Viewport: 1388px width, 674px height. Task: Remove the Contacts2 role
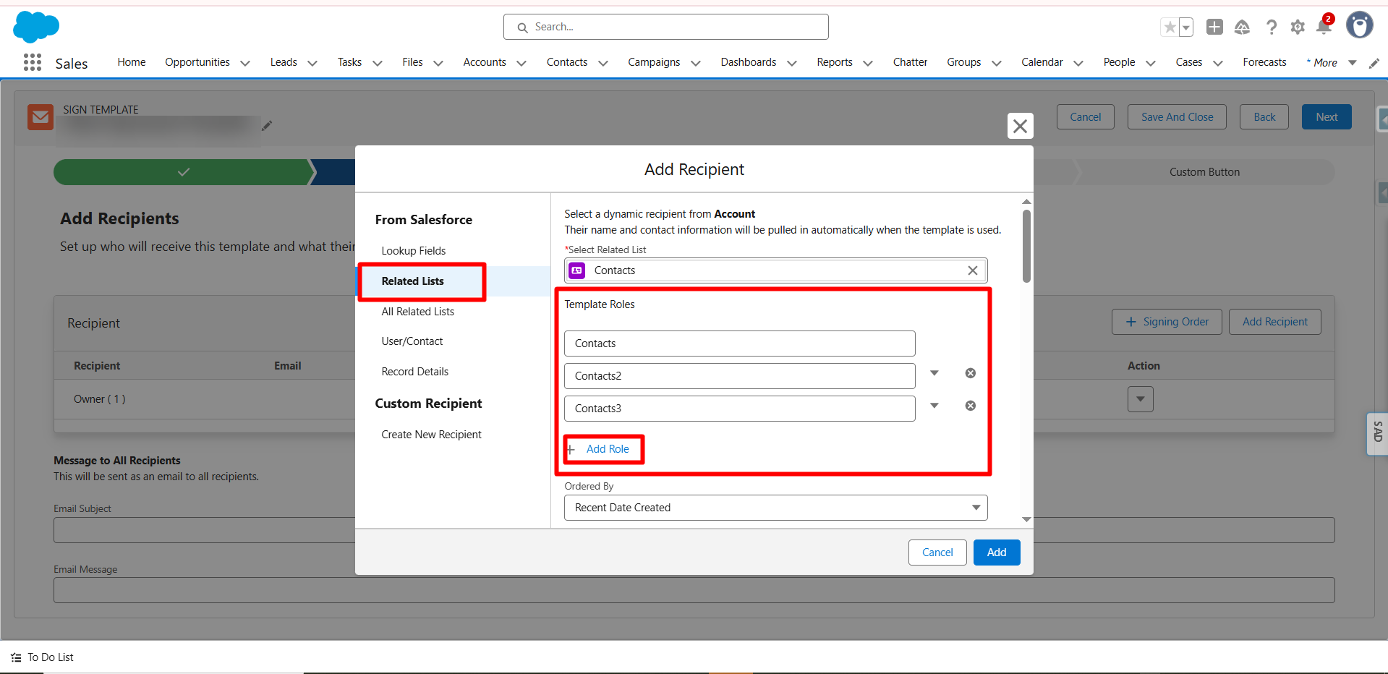971,373
